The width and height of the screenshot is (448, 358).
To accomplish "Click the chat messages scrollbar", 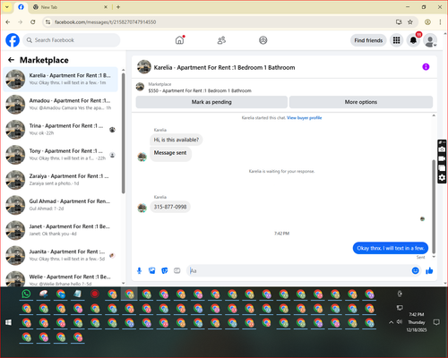I will tap(434, 206).
